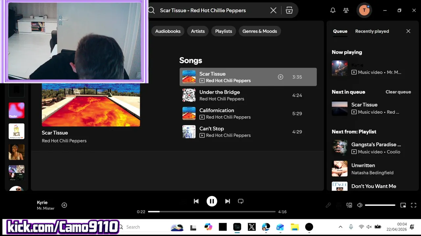Click the Under the Bridge album cover
421x236 pixels.
pos(189,95)
